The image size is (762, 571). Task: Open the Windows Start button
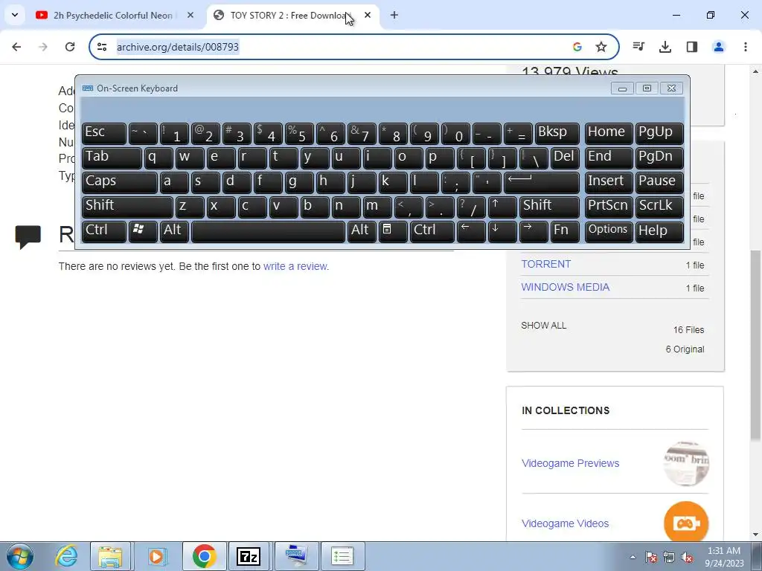coord(19,556)
